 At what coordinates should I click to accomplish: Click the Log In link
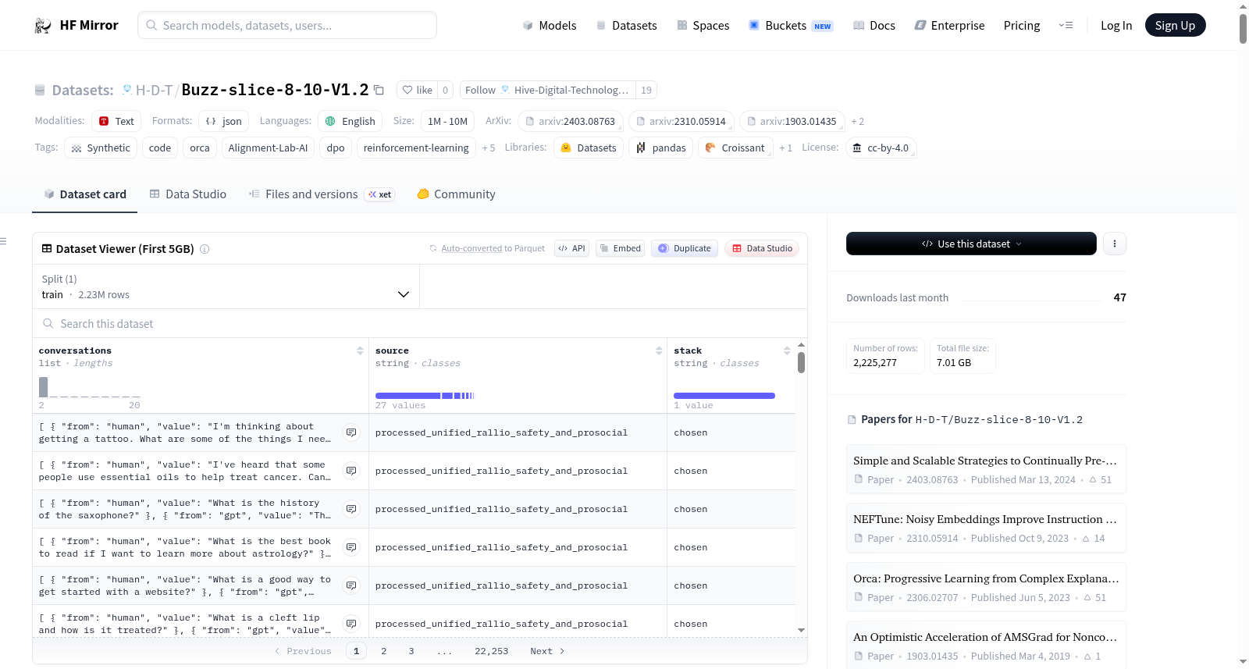(x=1116, y=25)
